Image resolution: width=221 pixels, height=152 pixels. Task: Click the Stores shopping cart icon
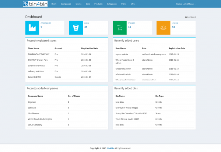coord(120,28)
